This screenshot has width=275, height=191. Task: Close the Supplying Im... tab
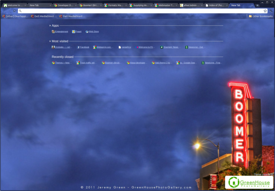151,5
